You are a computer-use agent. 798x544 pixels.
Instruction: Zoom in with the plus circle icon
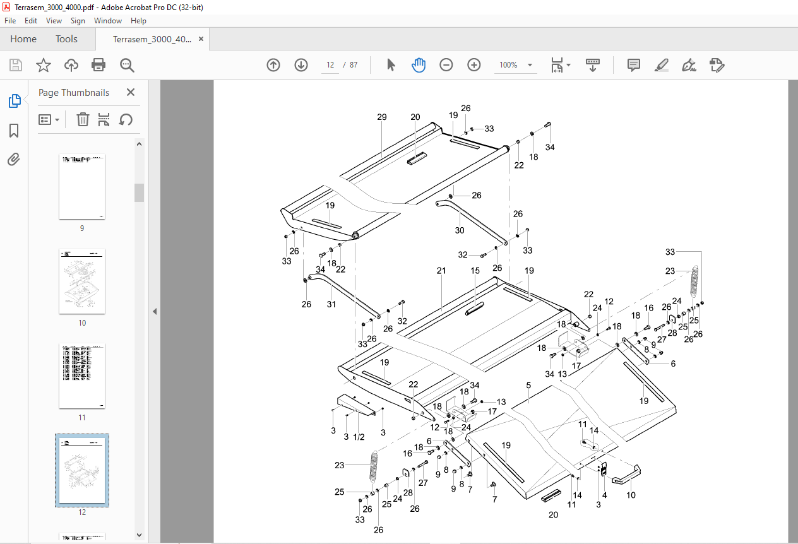474,65
